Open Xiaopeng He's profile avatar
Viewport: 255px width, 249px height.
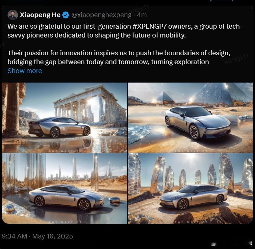pos(13,15)
